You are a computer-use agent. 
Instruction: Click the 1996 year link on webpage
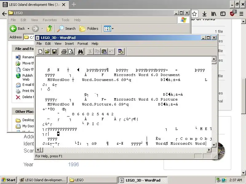[73, 164]
